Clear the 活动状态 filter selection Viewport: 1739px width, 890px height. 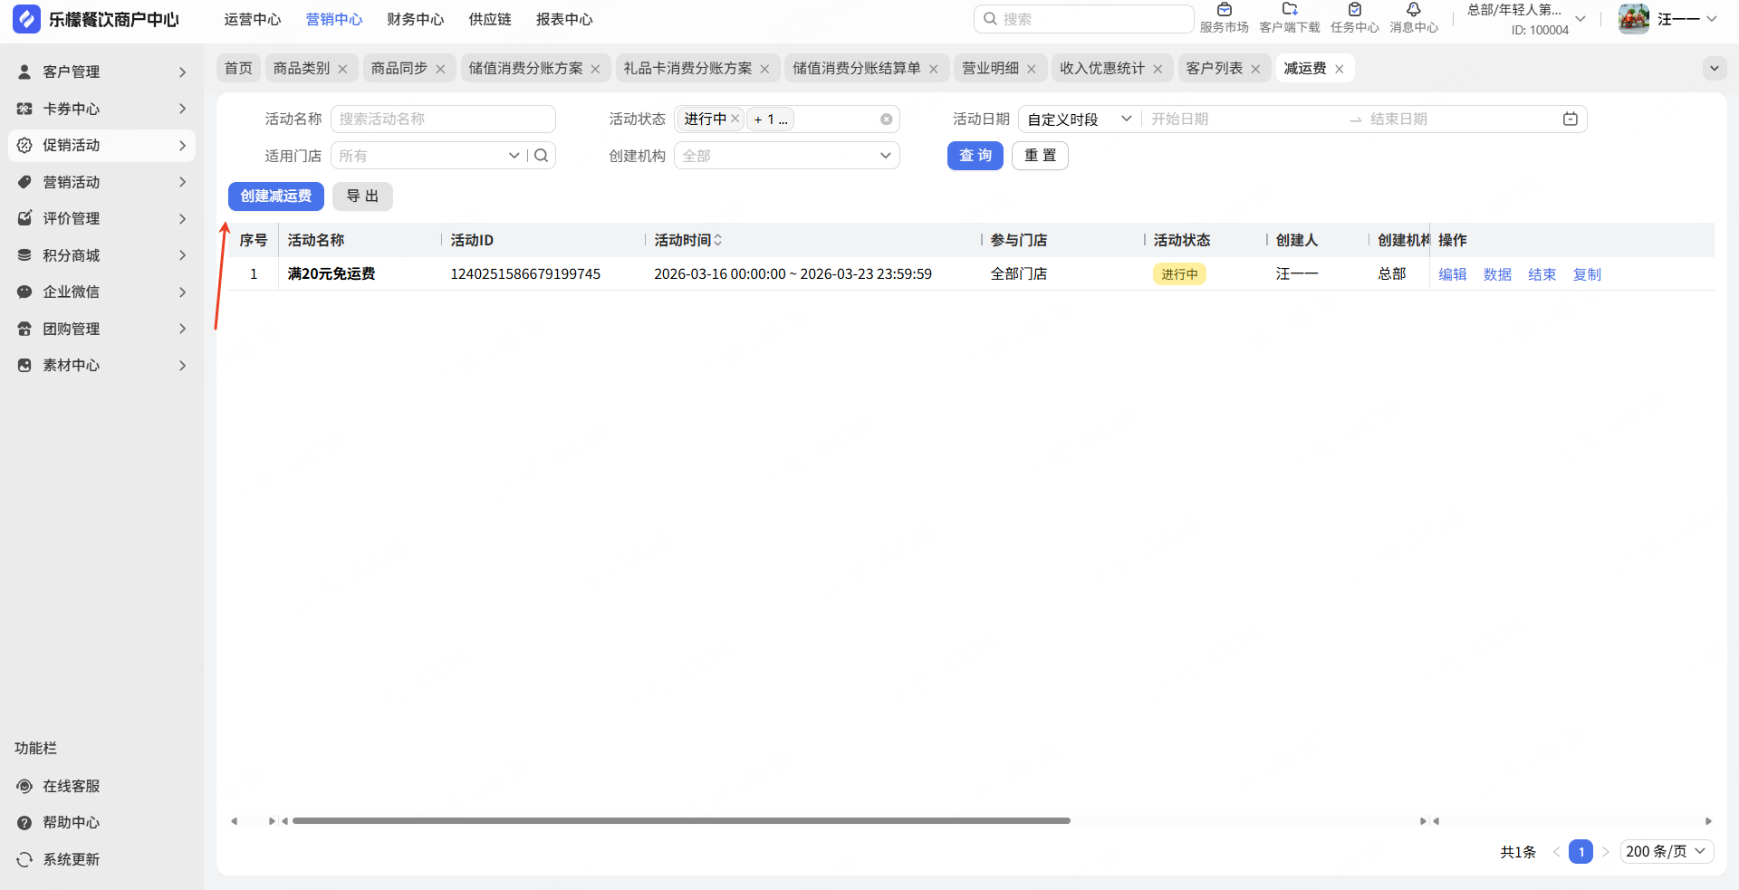pos(886,120)
